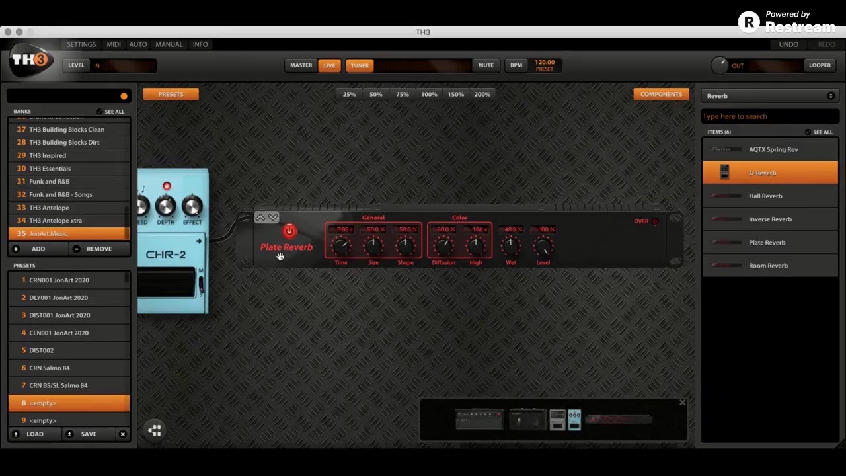
Task: Set zoom to 25%
Action: pos(349,94)
